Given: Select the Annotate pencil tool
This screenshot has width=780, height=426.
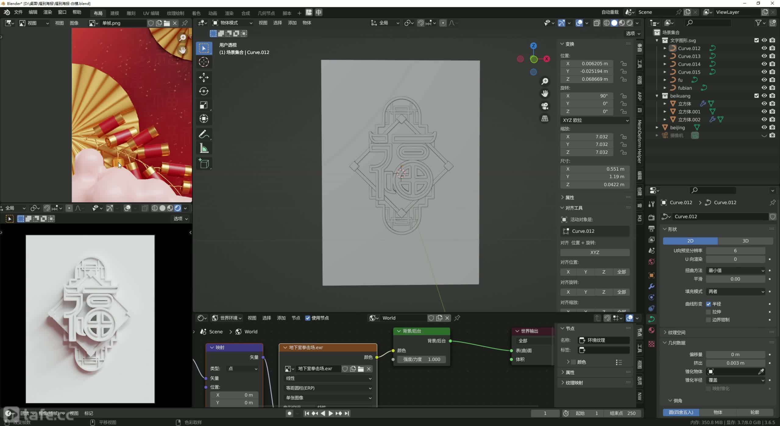Looking at the screenshot, I should (x=204, y=134).
